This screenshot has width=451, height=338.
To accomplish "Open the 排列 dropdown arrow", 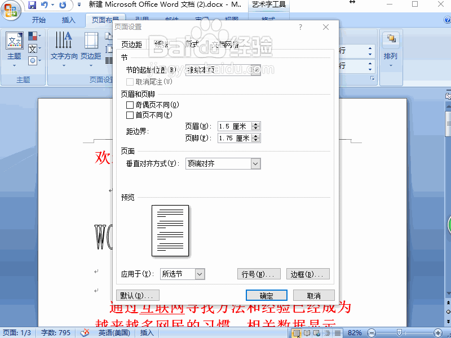I will 391,66.
